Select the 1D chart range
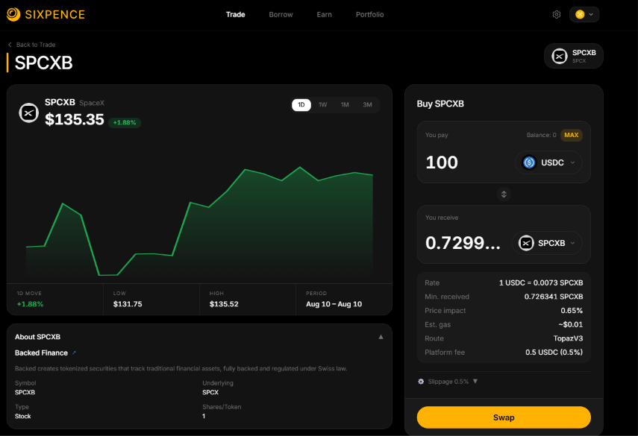Image resolution: width=638 pixels, height=436 pixels. tap(301, 105)
